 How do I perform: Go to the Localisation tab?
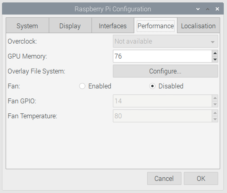198,26
